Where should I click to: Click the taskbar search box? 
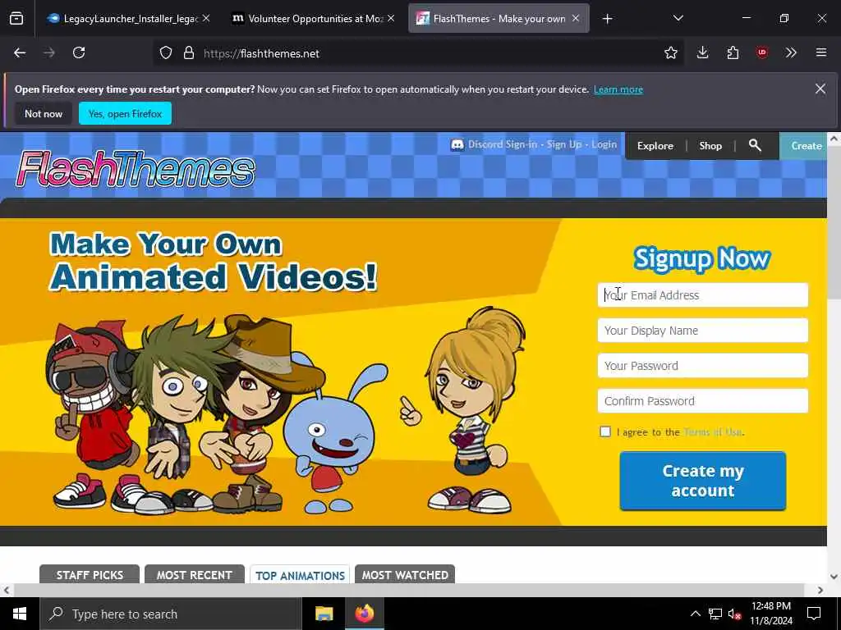tap(171, 614)
